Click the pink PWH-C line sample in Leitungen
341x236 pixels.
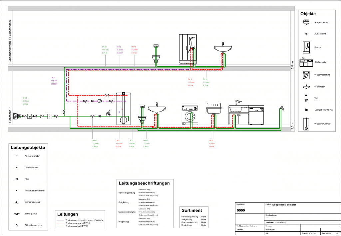pyautogui.click(x=61, y=220)
